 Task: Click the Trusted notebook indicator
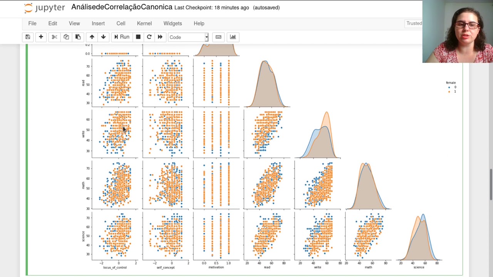414,23
